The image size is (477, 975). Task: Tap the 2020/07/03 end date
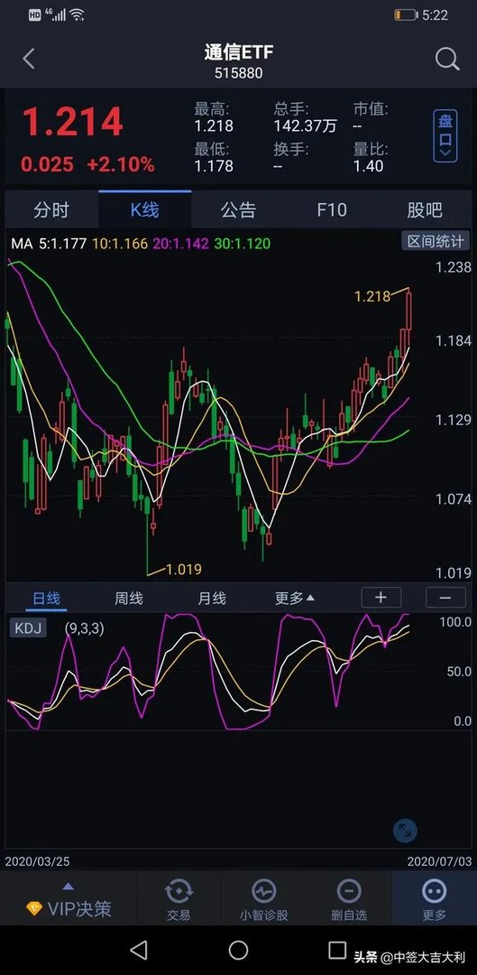[439, 861]
